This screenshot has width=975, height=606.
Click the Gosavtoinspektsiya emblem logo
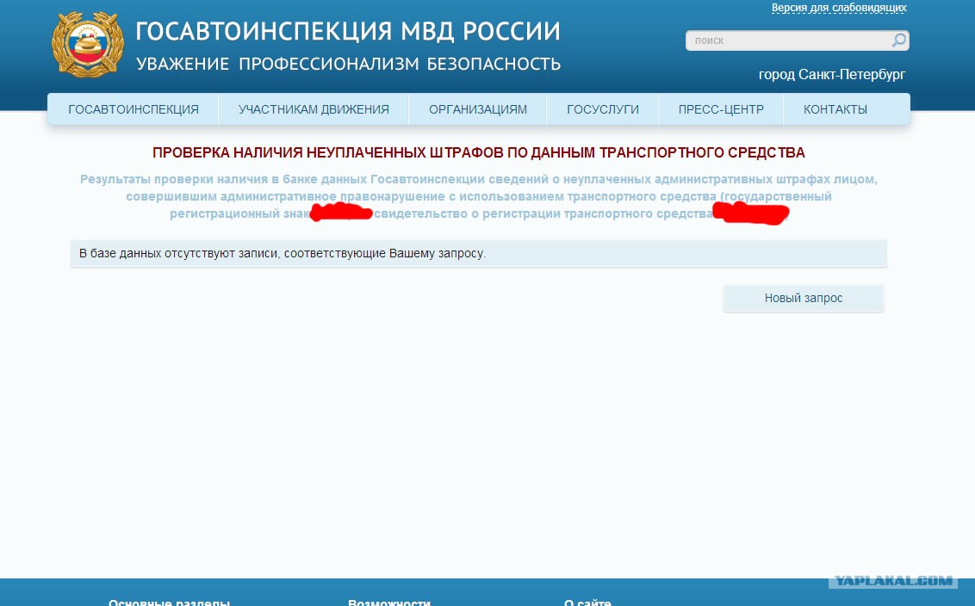pyautogui.click(x=87, y=45)
